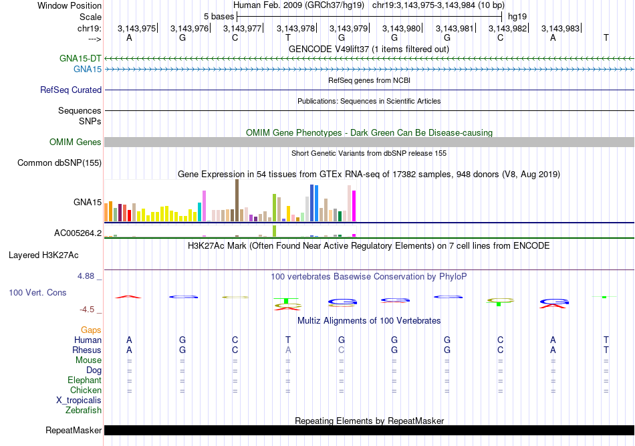
Task: Click the '5 bases' scale bar text
Action: pos(219,17)
